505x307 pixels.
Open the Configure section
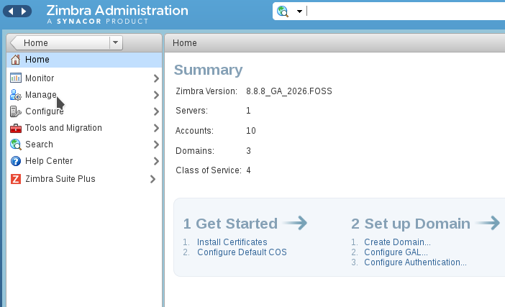pos(45,111)
